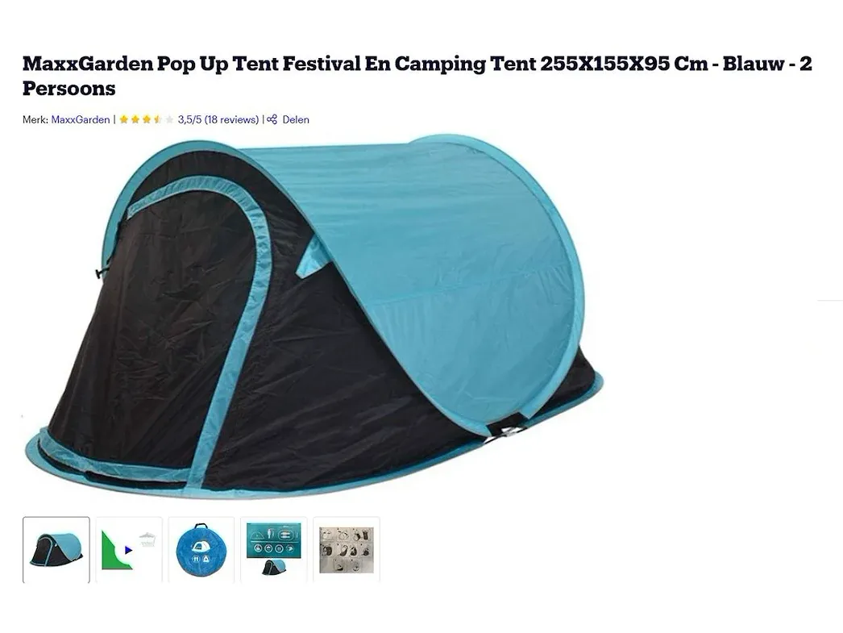Select the green shape placeholder thumbnail

click(128, 550)
